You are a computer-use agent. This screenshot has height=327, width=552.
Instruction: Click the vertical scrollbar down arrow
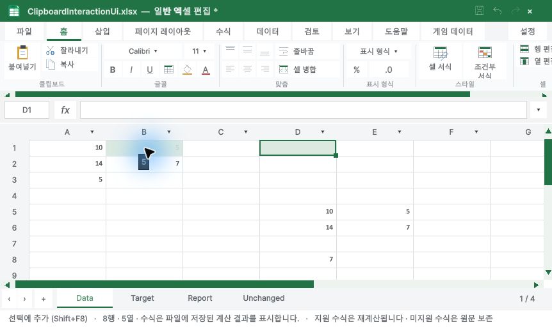point(548,272)
